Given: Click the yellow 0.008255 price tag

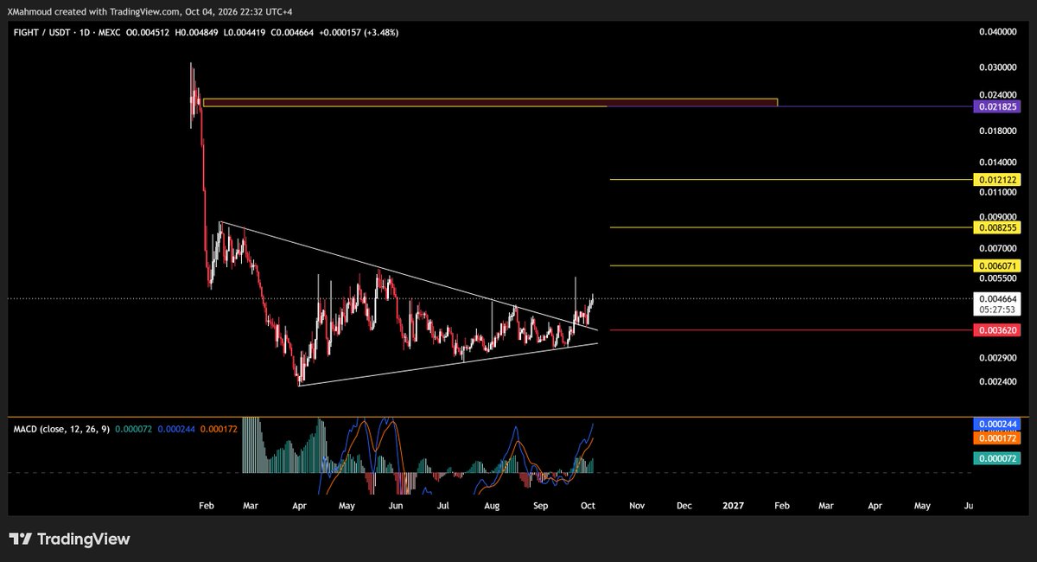Looking at the screenshot, I should pyautogui.click(x=997, y=227).
